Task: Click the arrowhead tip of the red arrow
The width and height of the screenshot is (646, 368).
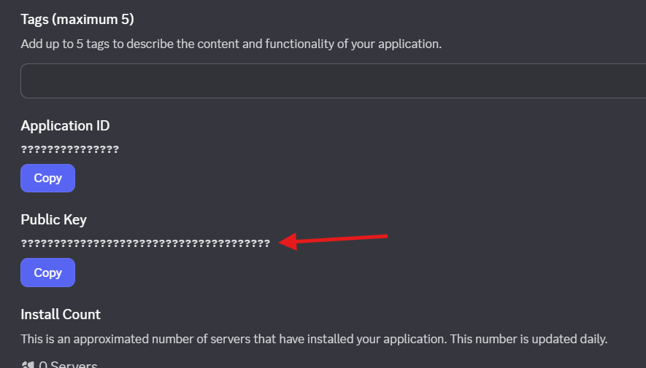Action: 280,242
